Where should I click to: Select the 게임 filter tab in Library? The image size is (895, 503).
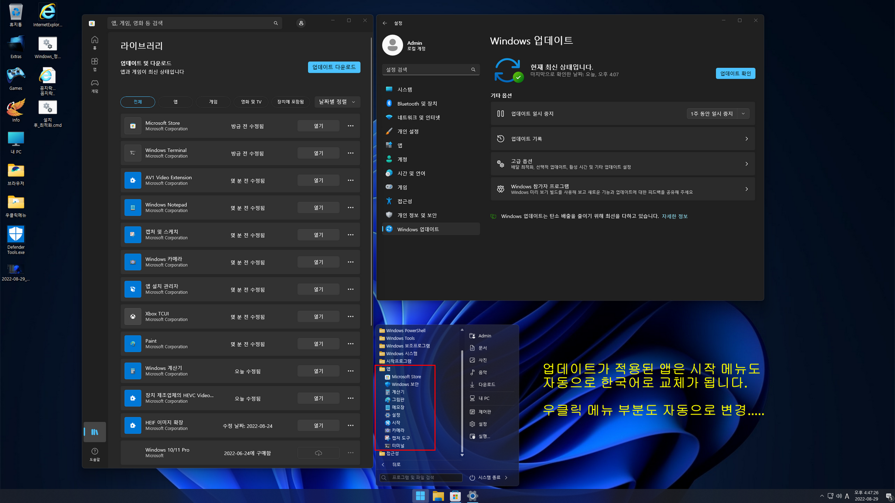(x=213, y=102)
